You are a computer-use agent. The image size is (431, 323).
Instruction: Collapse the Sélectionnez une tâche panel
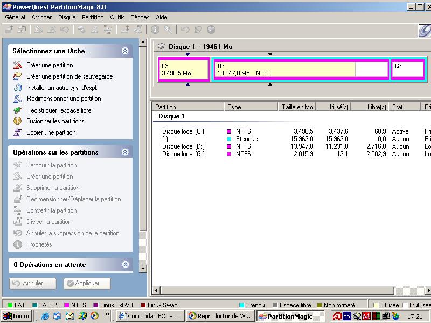[x=125, y=51]
